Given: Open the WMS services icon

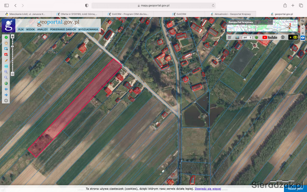Looking at the screenshot, I should 237,37.
